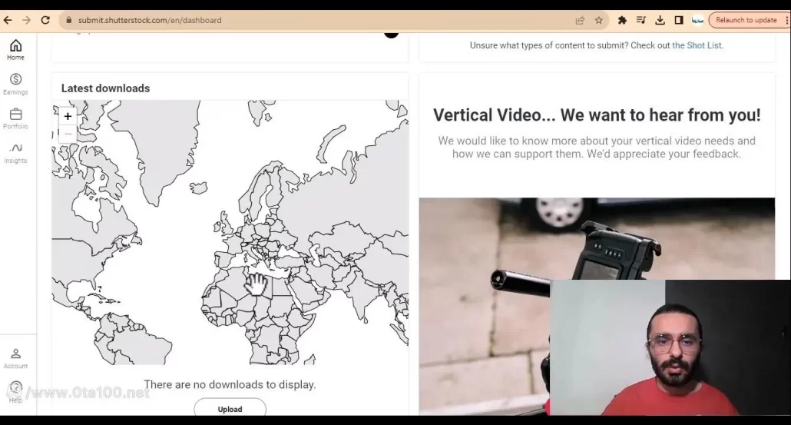This screenshot has width=791, height=425.
Task: Toggle the browser side panel
Action: (x=679, y=20)
